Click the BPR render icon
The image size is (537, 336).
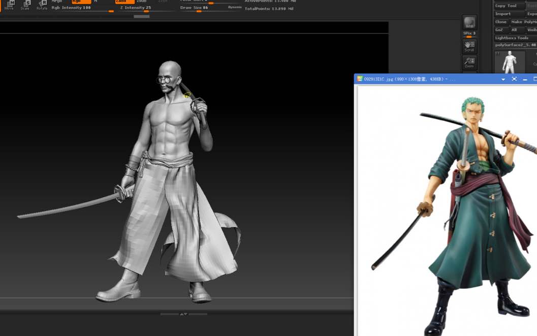pyautogui.click(x=469, y=22)
